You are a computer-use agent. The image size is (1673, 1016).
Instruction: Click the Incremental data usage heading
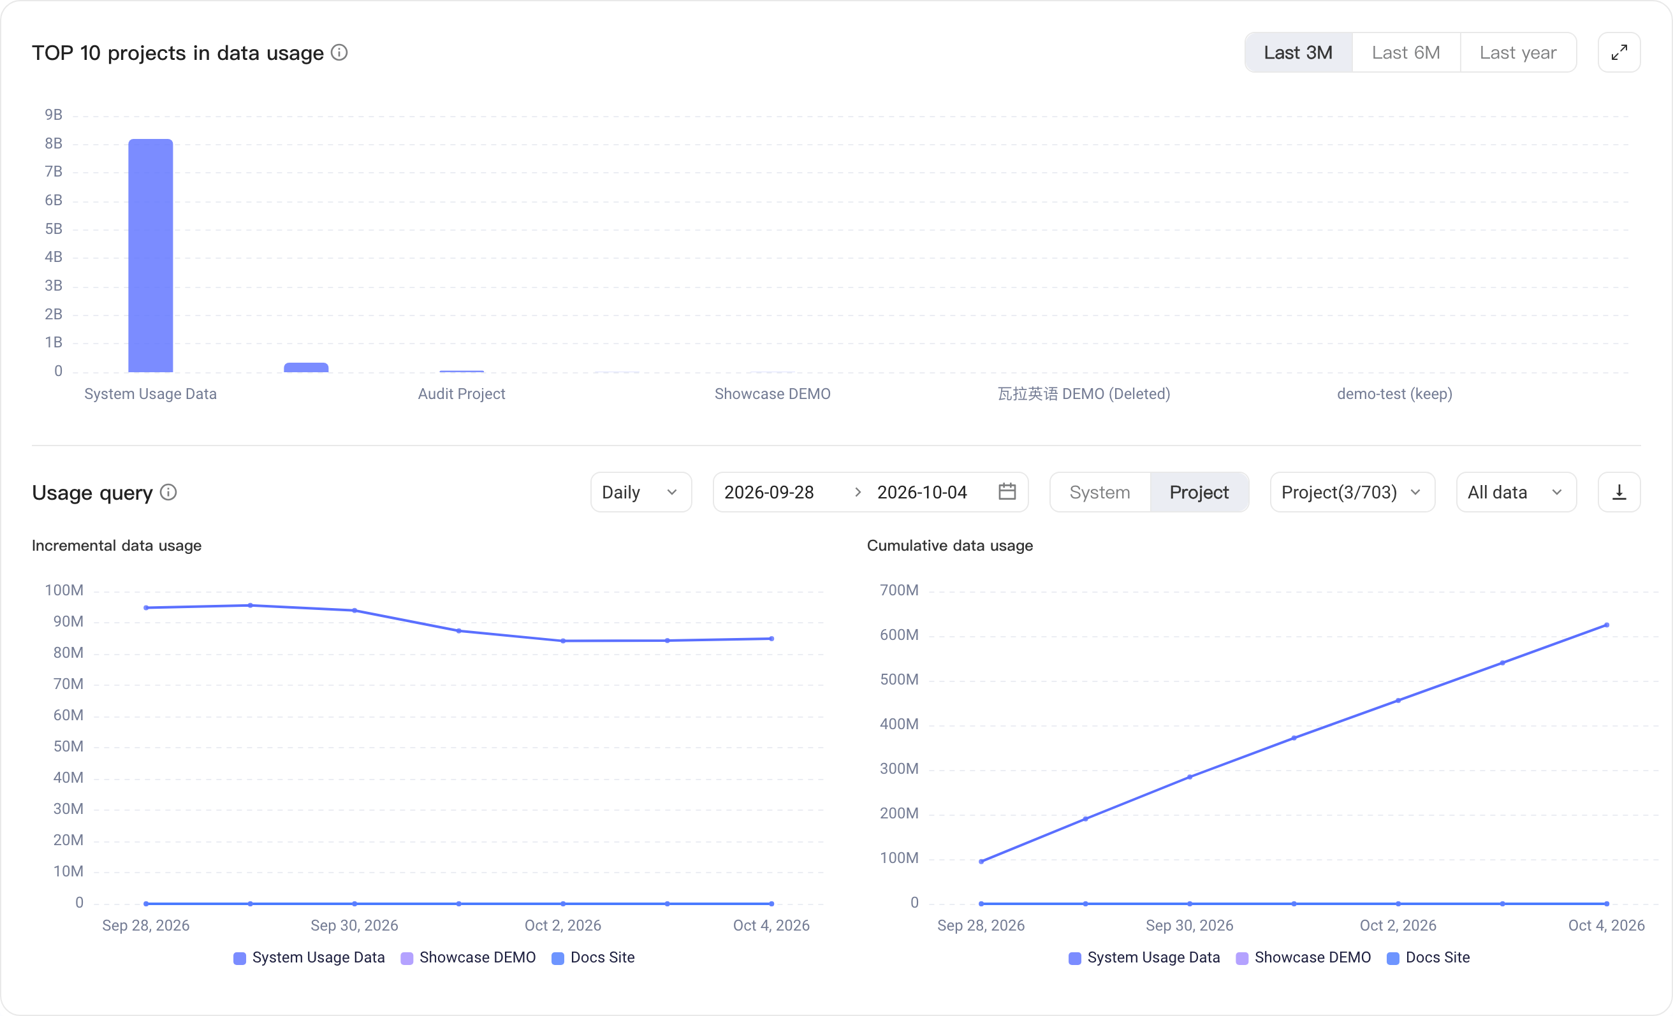[x=116, y=546]
